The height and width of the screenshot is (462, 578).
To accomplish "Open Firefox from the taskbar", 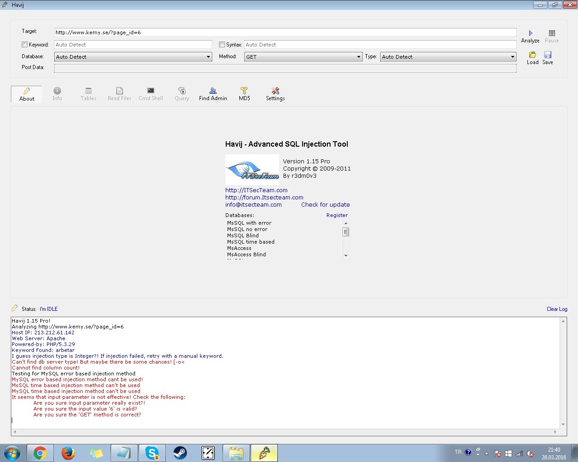I will pyautogui.click(x=68, y=453).
